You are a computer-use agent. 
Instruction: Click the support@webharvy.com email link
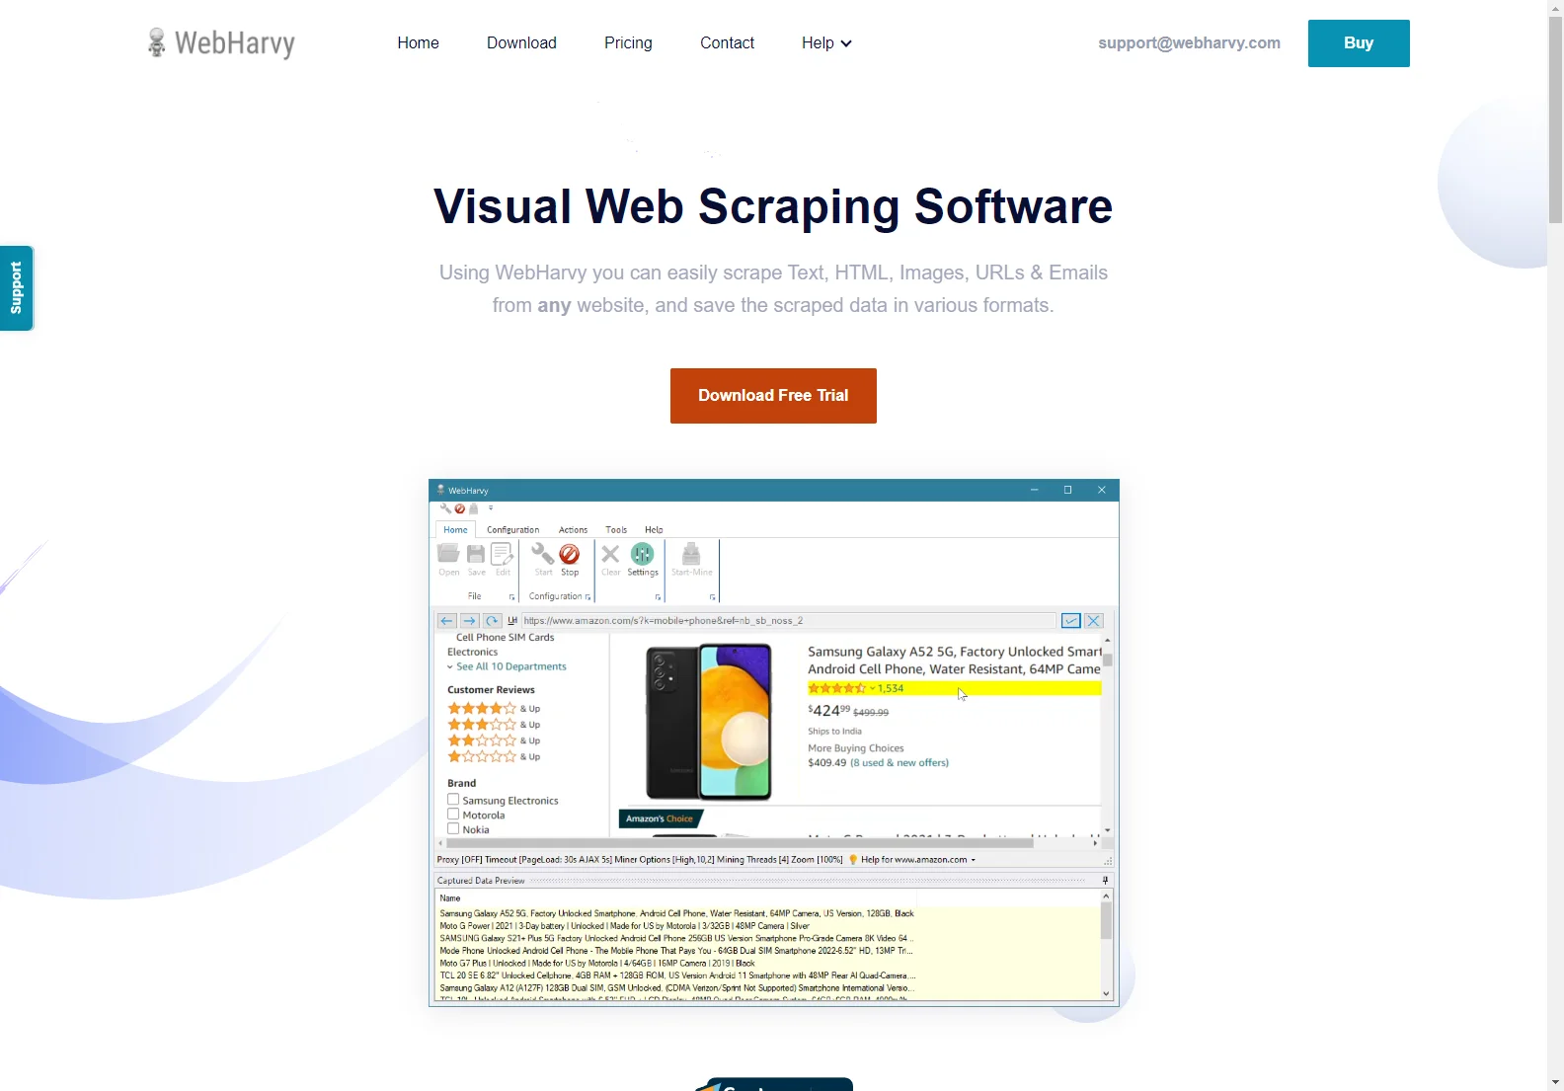click(x=1189, y=42)
